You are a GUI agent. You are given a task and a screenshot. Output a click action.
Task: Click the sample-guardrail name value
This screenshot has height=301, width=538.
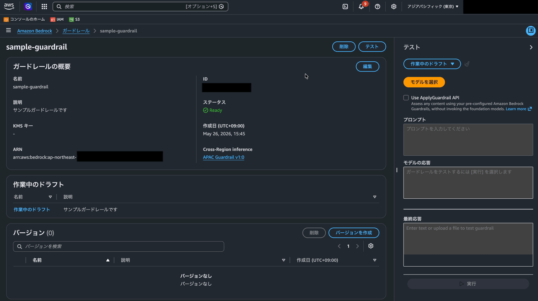click(31, 87)
